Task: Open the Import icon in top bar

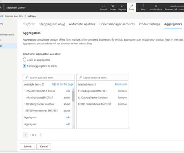Action: tap(103, 8)
